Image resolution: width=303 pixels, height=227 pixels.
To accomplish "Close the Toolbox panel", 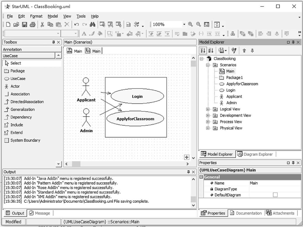I will click(x=58, y=42).
